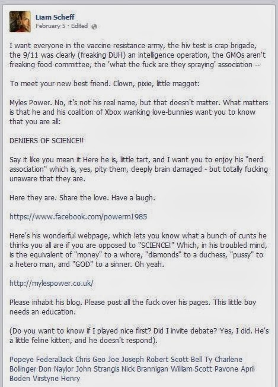278x387 pixels.
Task: Visit the mylespower.co.uk link
Action: 52,283
